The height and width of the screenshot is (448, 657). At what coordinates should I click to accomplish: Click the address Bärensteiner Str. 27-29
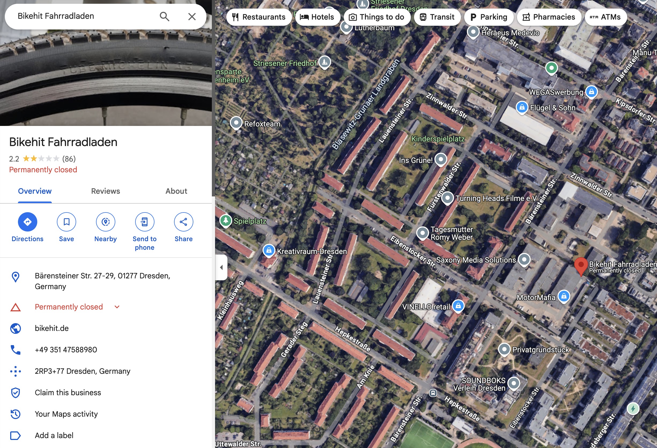pos(102,281)
